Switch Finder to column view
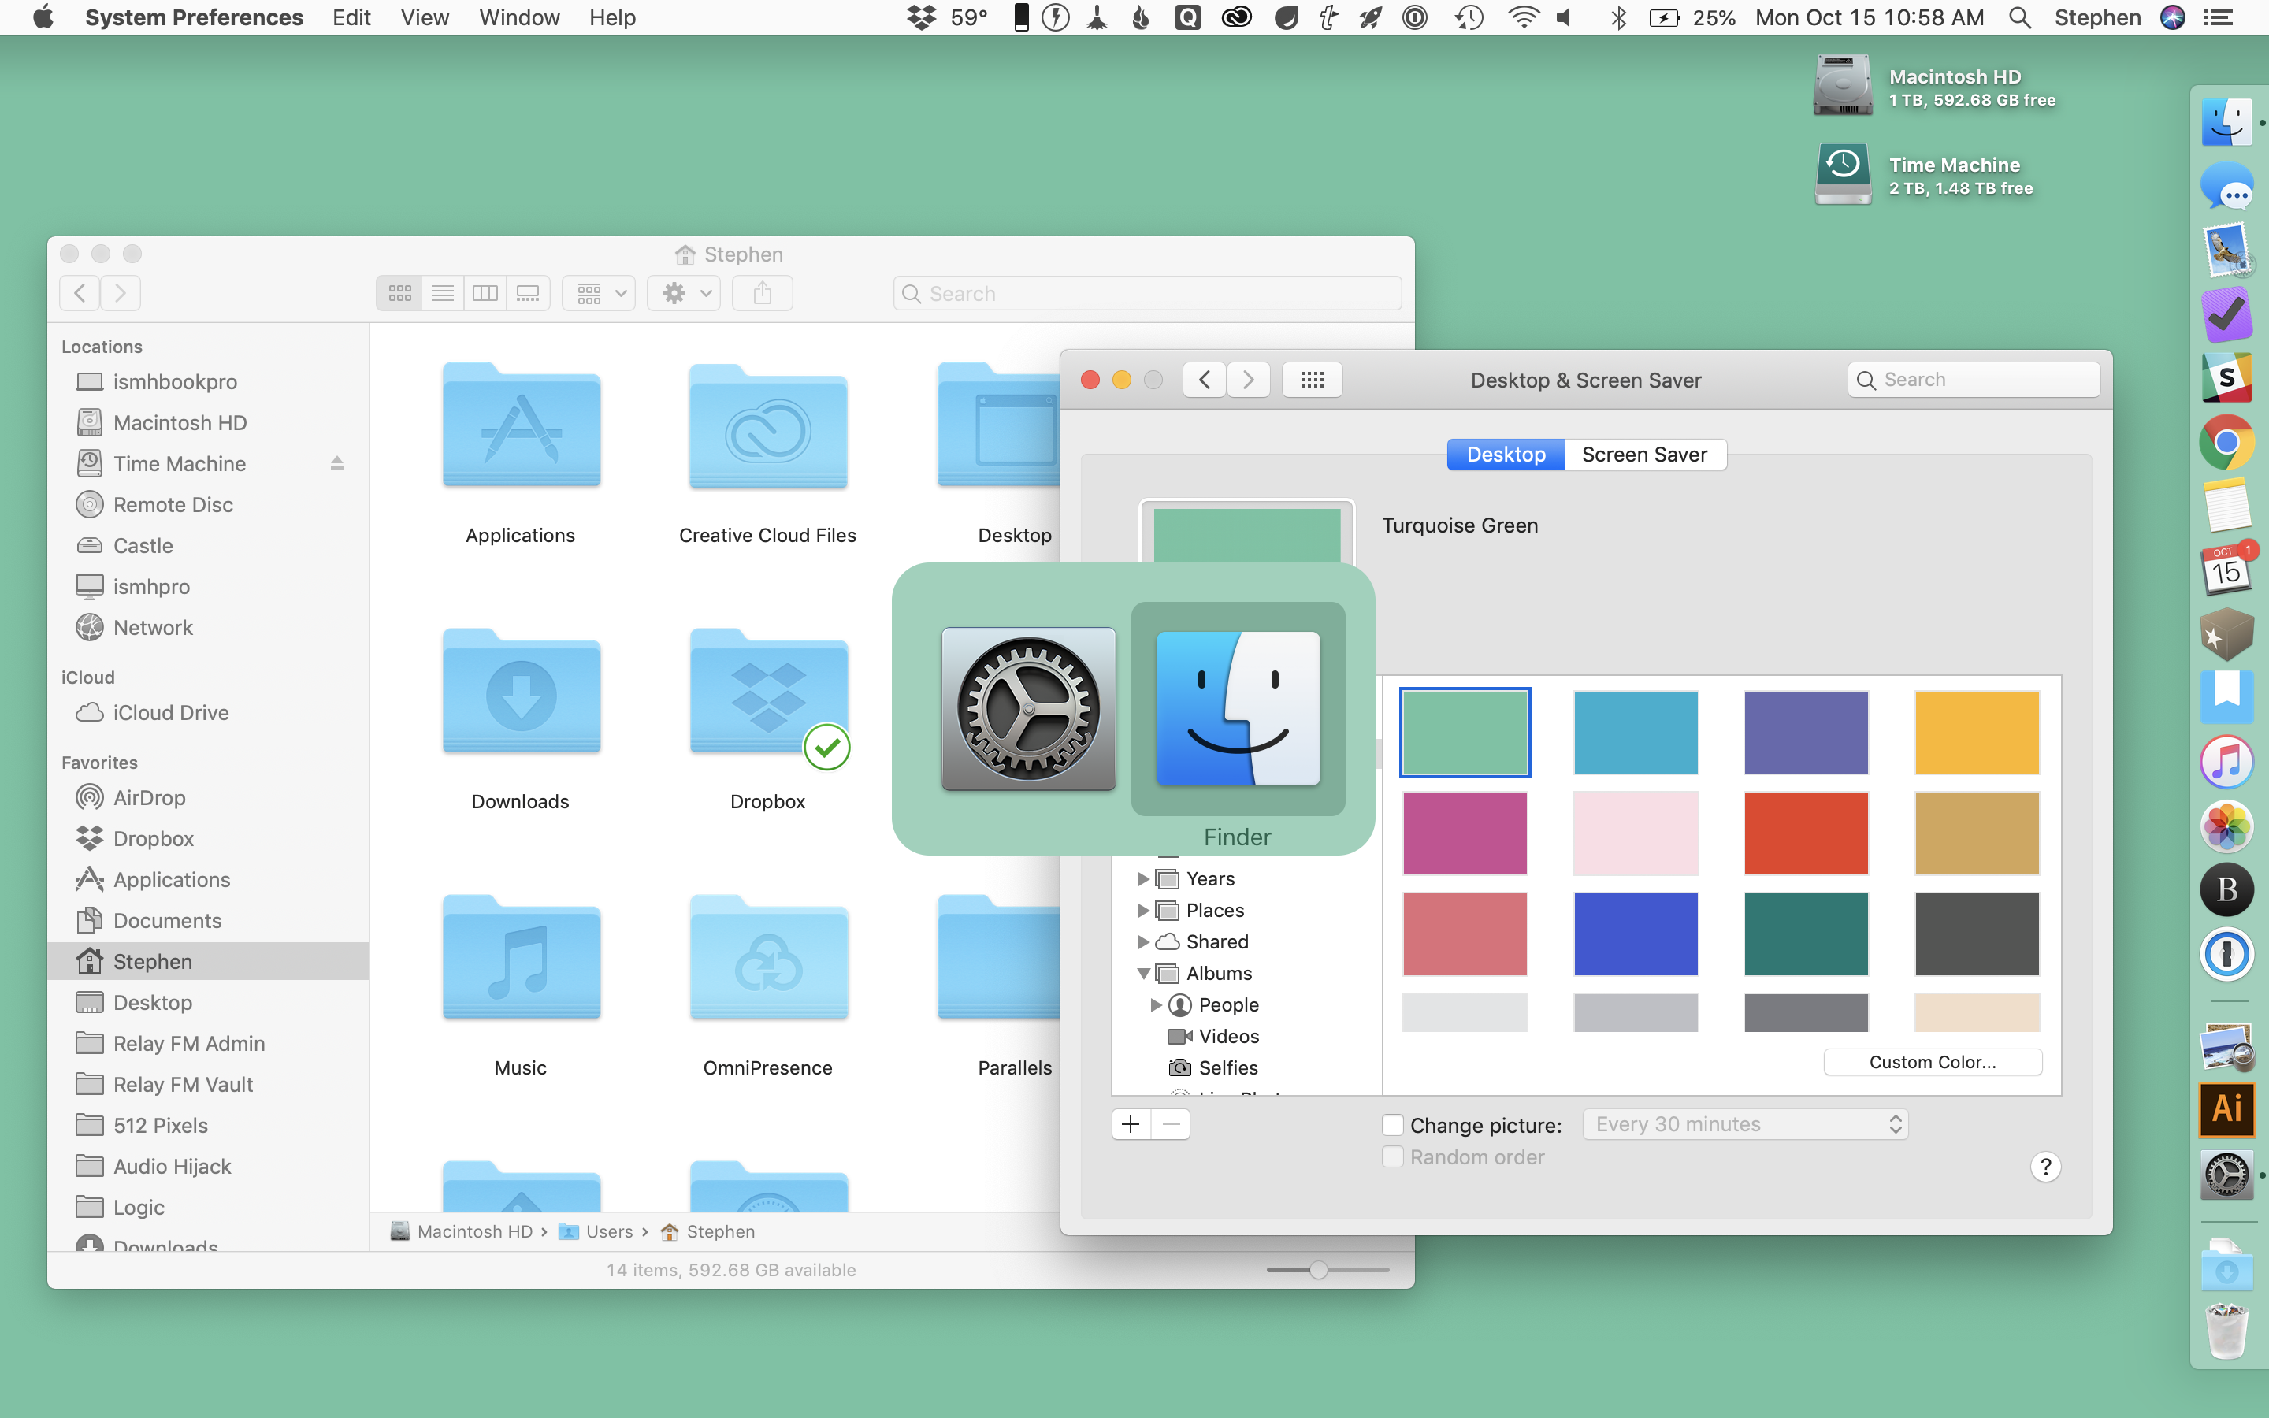Viewport: 2269px width, 1418px height. click(485, 294)
